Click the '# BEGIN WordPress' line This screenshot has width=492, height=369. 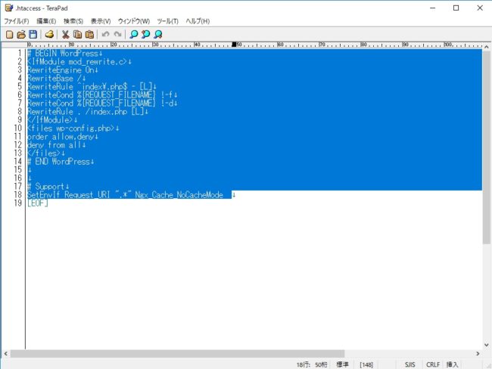64,53
